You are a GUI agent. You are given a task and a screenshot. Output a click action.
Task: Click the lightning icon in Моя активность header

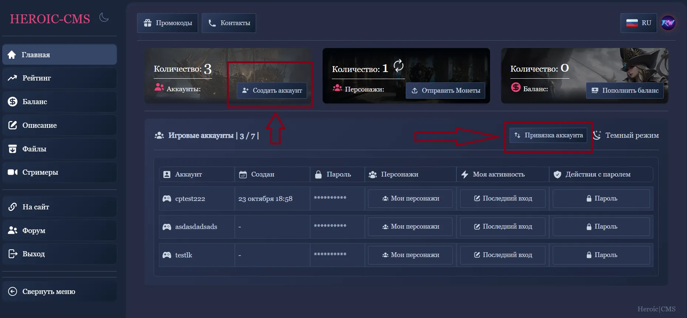coord(465,174)
